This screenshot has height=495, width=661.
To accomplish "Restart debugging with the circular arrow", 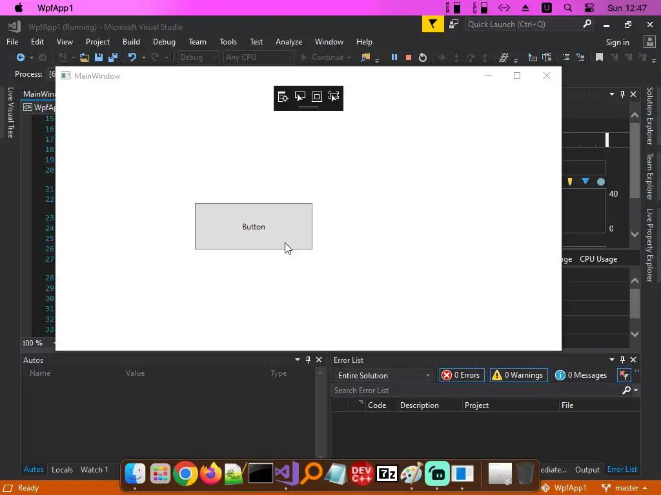I will (x=422, y=57).
